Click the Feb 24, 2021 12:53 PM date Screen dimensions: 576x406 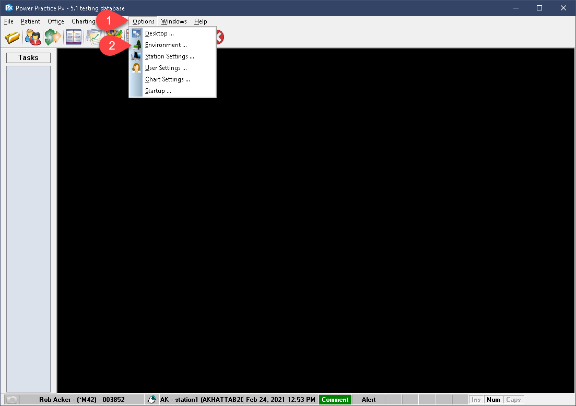coord(280,399)
